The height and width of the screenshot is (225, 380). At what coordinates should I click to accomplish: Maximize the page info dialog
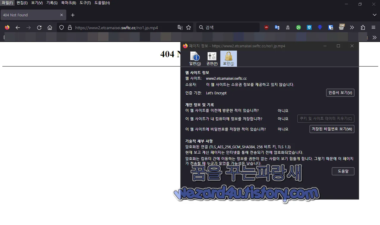(338, 46)
